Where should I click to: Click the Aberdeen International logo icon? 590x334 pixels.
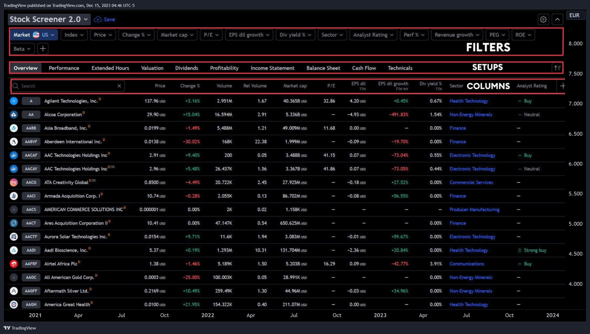[x=14, y=142]
